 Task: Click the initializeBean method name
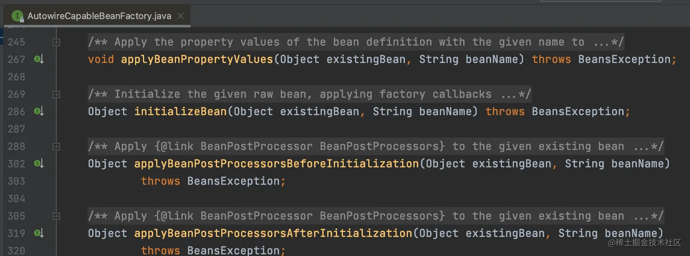point(180,111)
